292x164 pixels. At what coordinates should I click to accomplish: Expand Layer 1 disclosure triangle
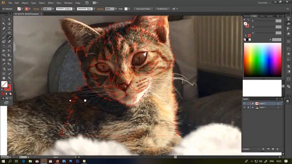pos(253,108)
